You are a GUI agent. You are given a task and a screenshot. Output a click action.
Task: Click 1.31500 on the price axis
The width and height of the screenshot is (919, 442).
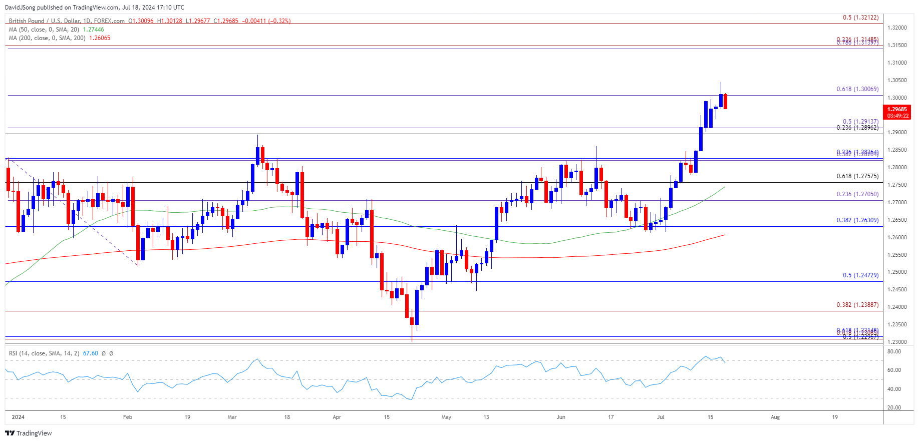897,46
